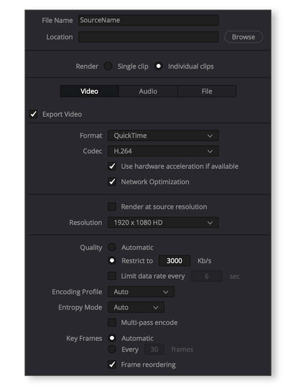Toggle Use hardware acceleration if available

[112, 166]
